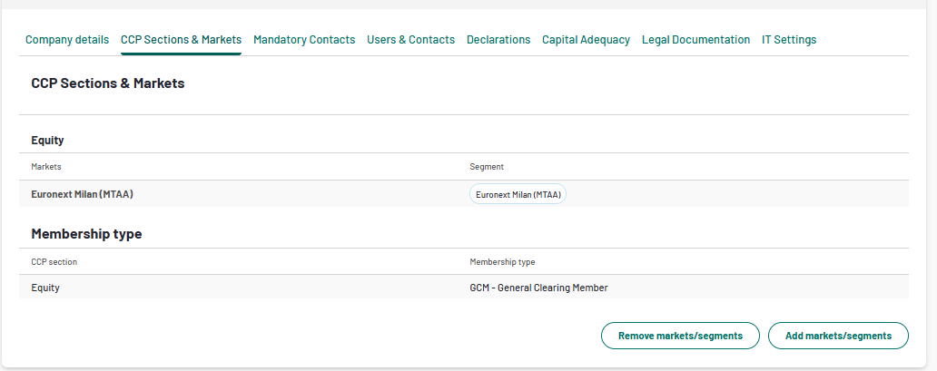Click the Membership type column header
The image size is (937, 371).
[502, 261]
